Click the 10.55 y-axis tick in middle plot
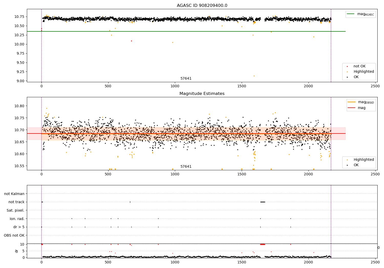Image resolution: width=384 pixels, height=268 pixels. point(19,166)
